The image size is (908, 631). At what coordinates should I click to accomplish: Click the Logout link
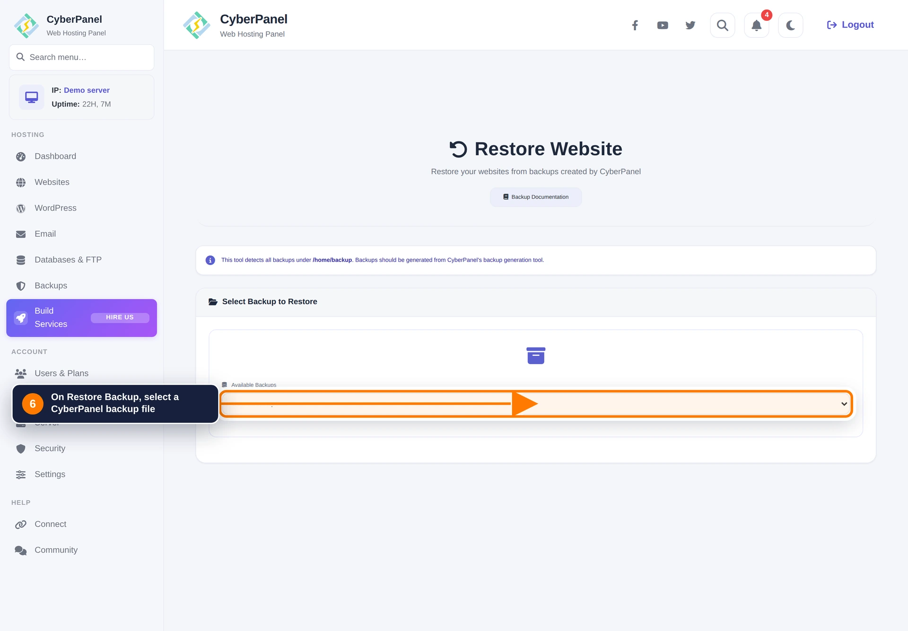tap(850, 25)
